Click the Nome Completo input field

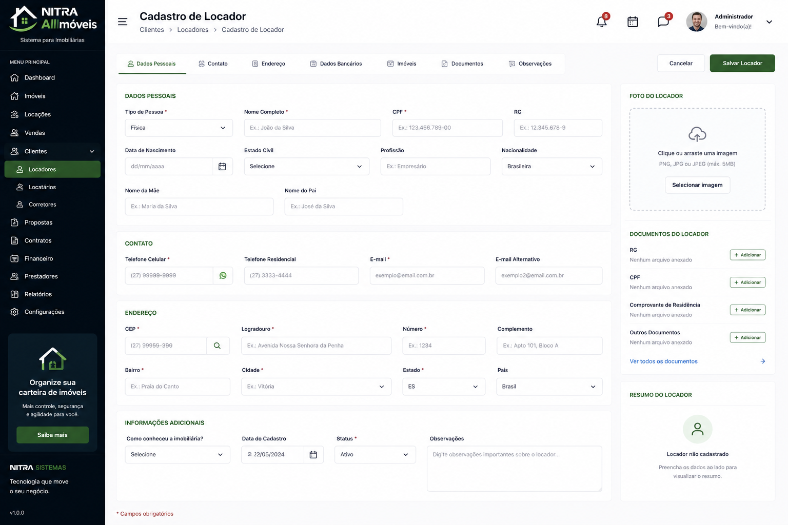tap(312, 128)
